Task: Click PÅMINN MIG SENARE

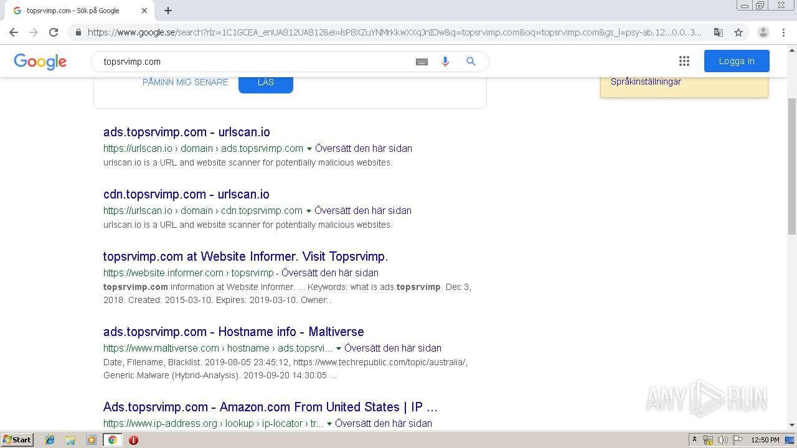Action: tap(186, 82)
